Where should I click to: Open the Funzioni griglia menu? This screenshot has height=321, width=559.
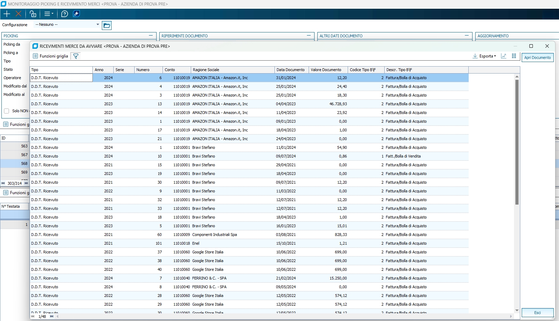(x=50, y=56)
